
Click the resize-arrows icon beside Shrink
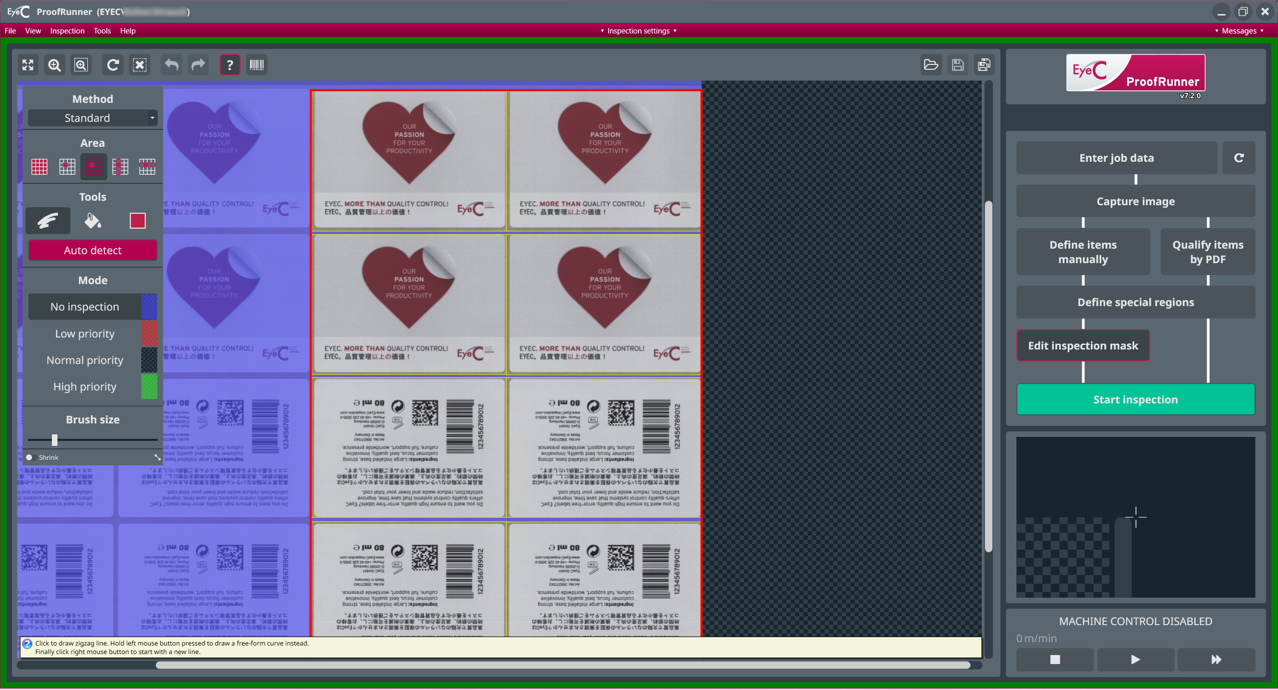[x=157, y=457]
